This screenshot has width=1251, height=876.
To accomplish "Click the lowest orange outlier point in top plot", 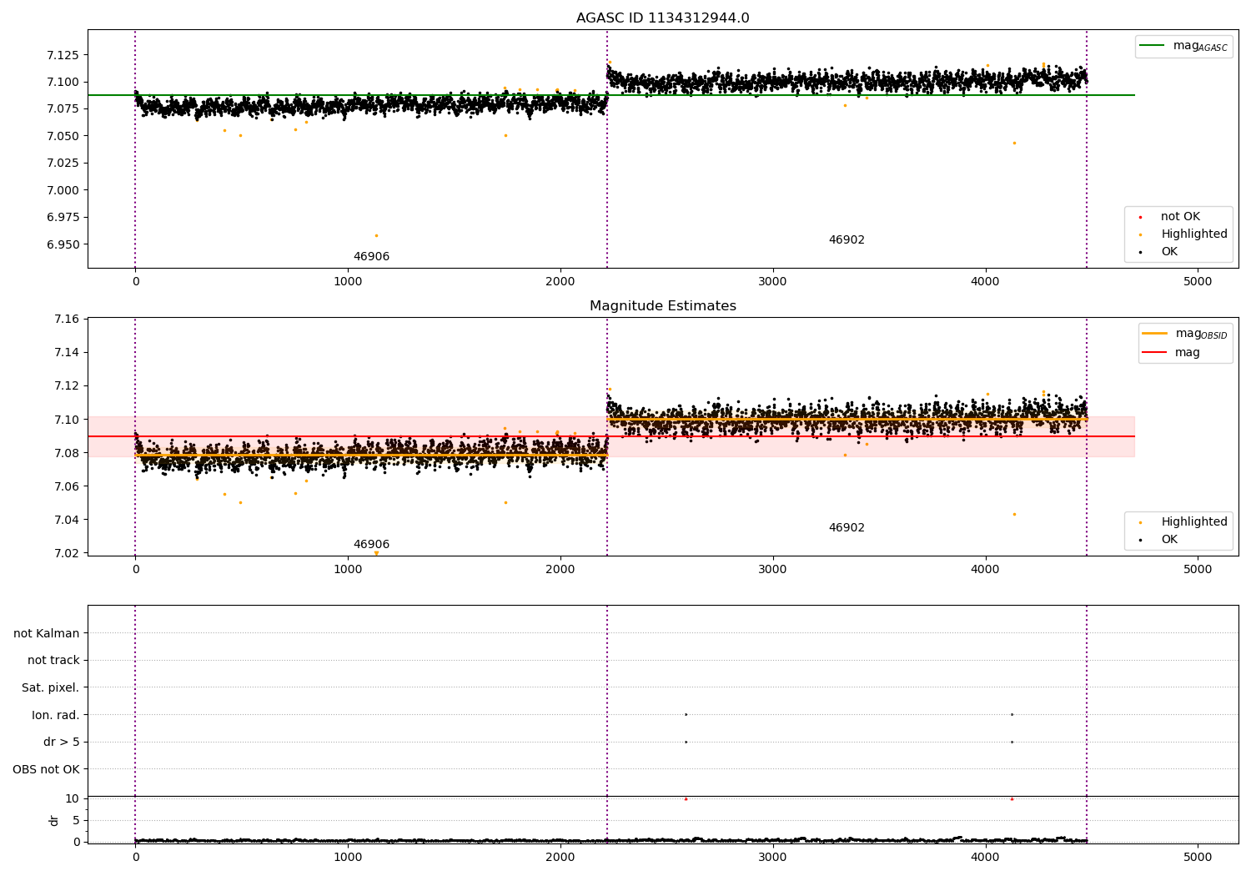I will point(376,235).
